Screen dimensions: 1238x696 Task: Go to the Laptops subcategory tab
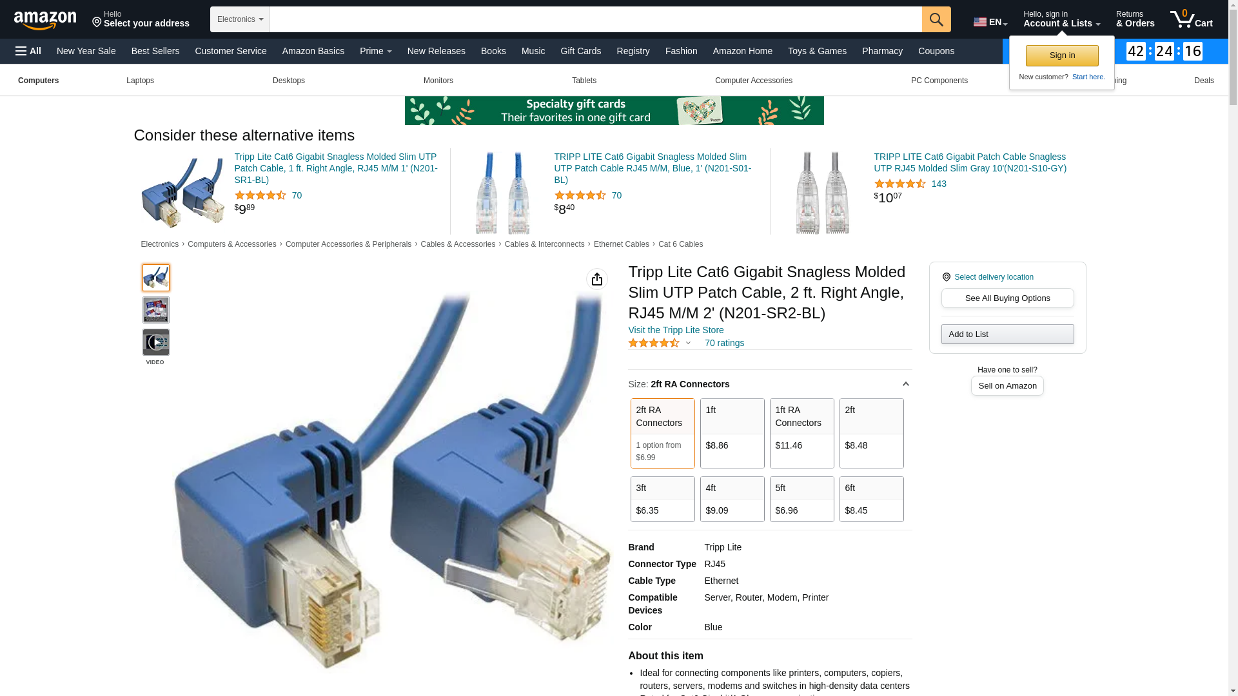(140, 81)
